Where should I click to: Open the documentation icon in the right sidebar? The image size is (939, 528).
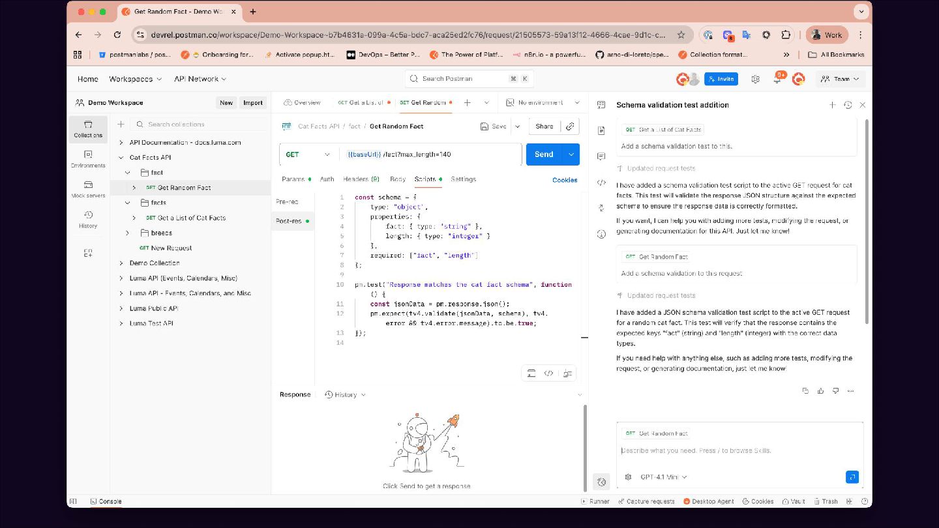pyautogui.click(x=601, y=131)
